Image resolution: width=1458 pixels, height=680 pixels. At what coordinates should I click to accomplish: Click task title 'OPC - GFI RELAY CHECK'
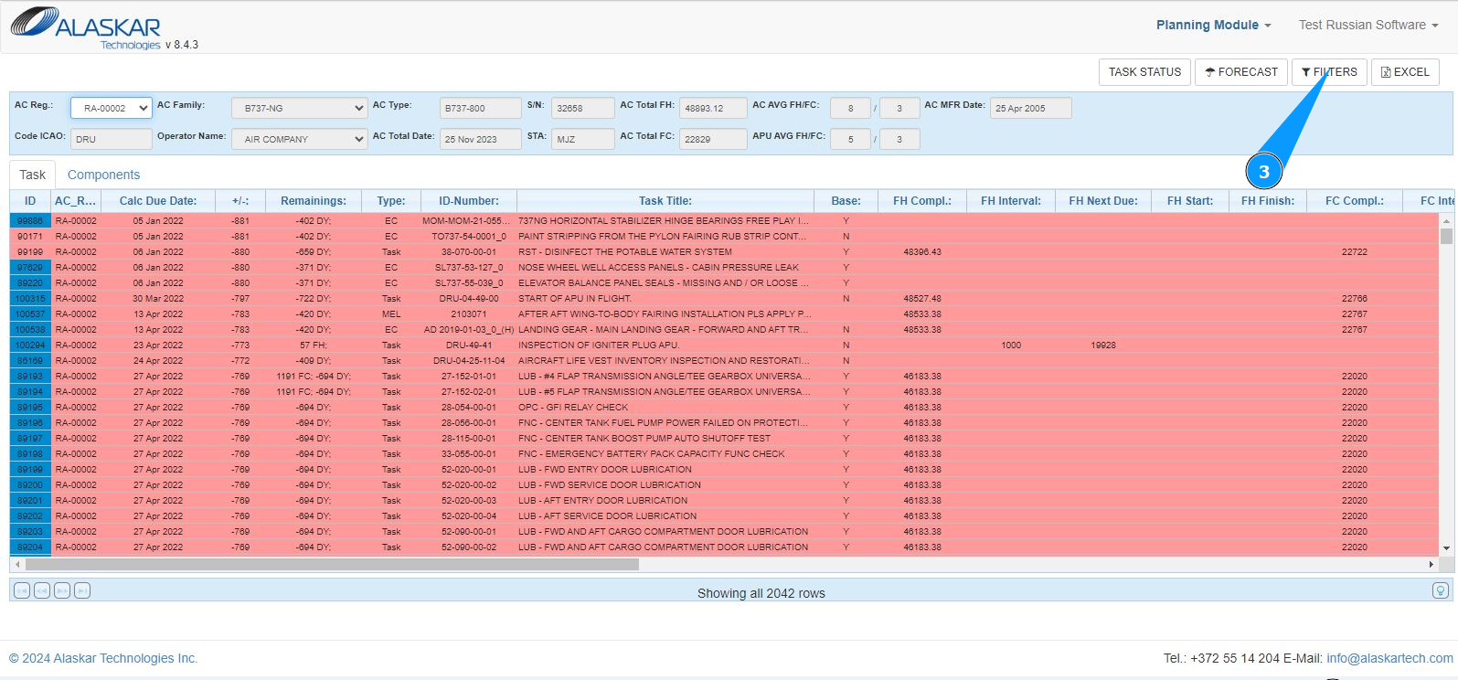pos(573,408)
